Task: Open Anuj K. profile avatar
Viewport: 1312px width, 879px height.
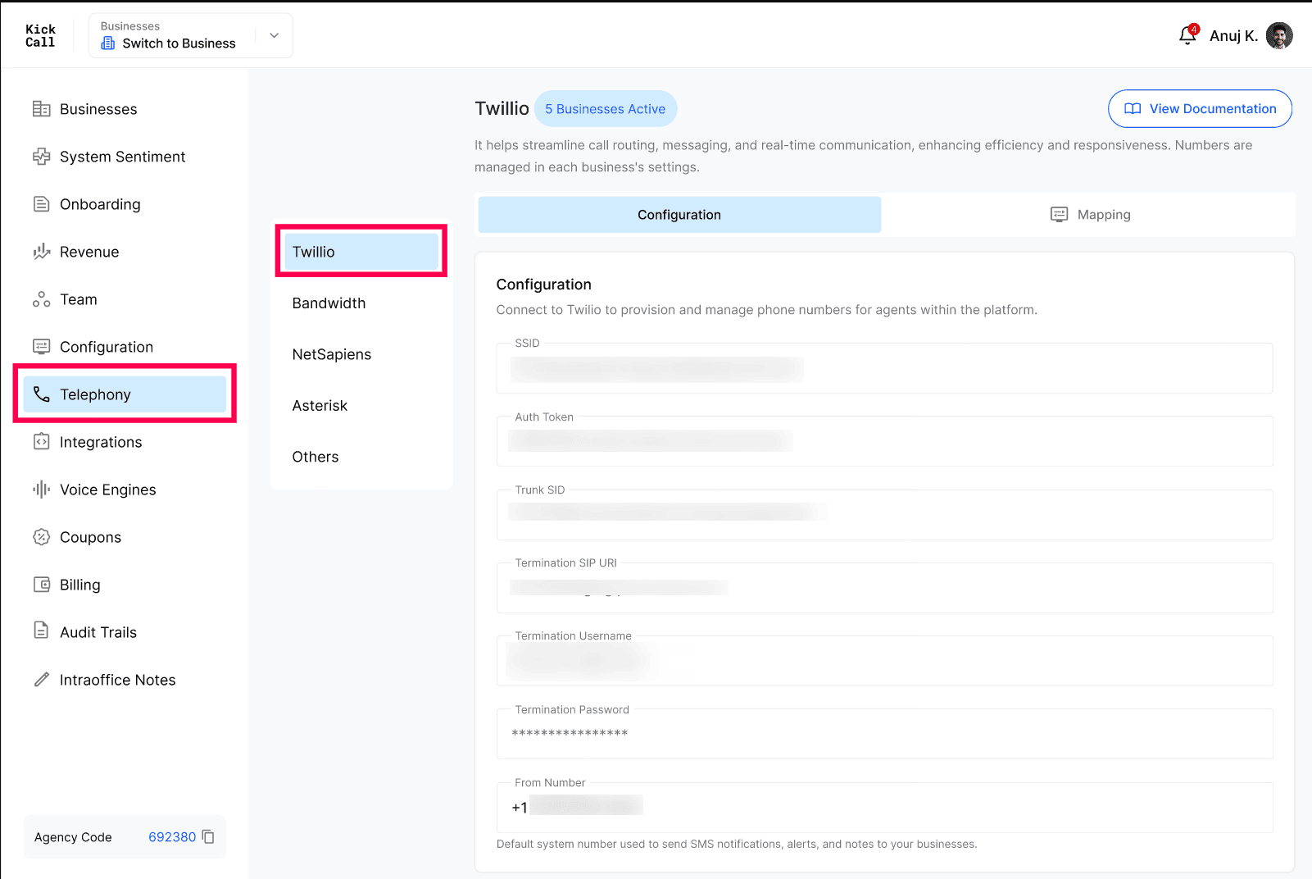Action: [1279, 35]
